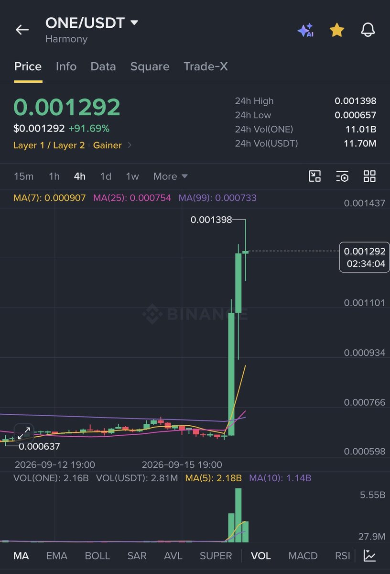The width and height of the screenshot is (390, 574).
Task: Toggle the EMA indicator
Action: pyautogui.click(x=56, y=556)
